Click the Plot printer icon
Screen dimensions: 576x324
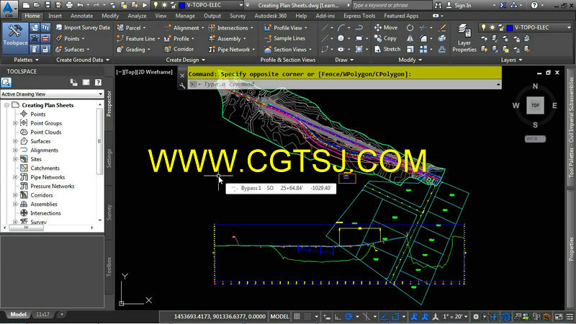(x=69, y=5)
